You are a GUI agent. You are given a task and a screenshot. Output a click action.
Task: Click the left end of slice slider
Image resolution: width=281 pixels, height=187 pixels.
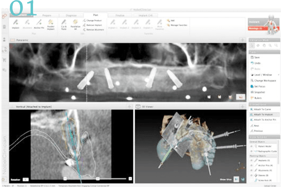click(x=65, y=179)
